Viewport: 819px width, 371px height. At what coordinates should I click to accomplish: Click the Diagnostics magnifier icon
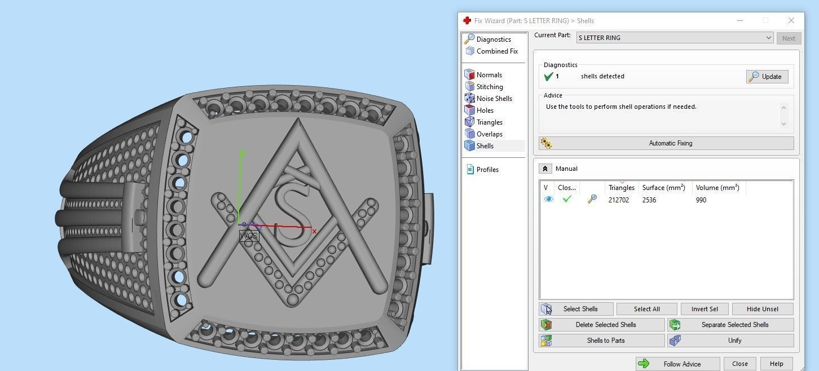tap(469, 39)
